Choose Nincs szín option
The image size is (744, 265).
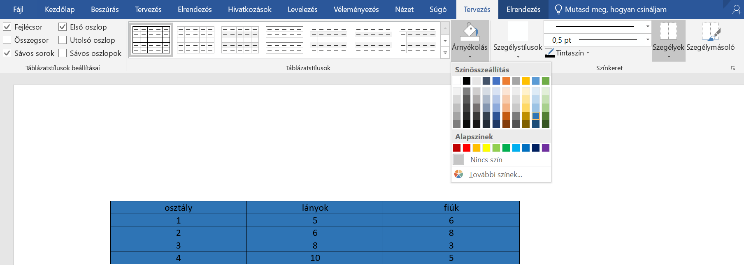[501, 159]
